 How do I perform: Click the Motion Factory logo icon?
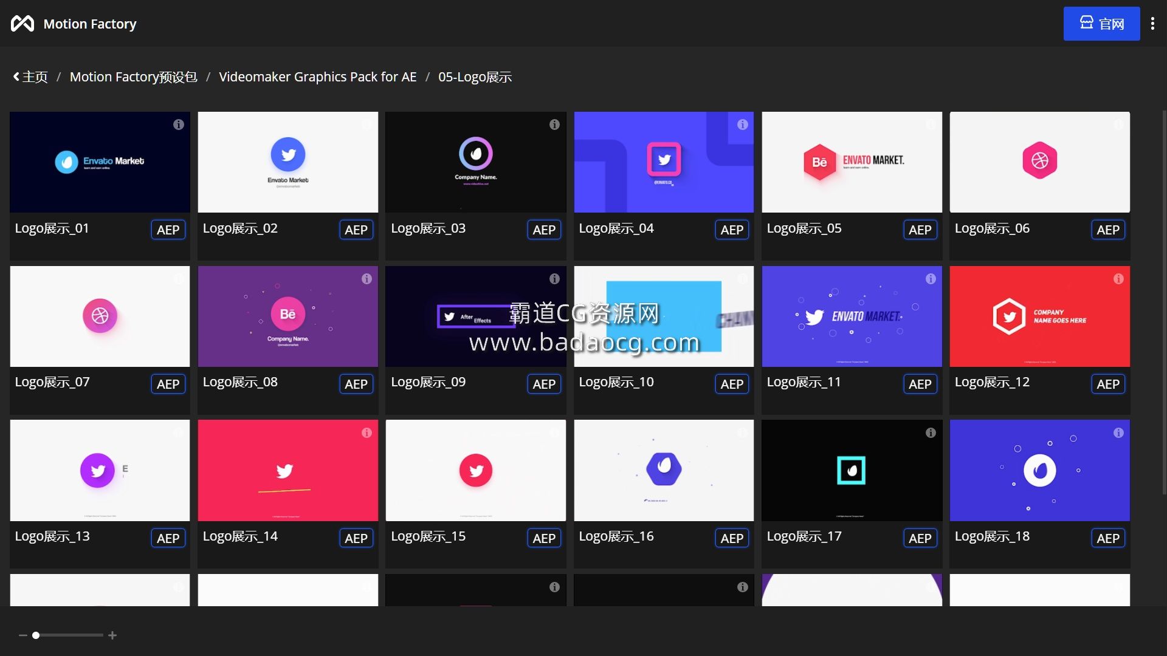click(22, 24)
